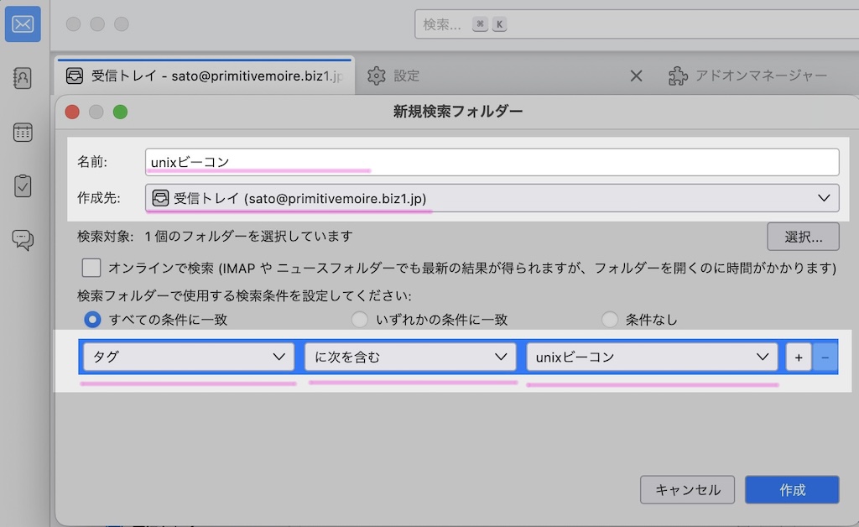Open the Tasks sidebar icon
This screenshot has width=859, height=527.
pyautogui.click(x=23, y=185)
